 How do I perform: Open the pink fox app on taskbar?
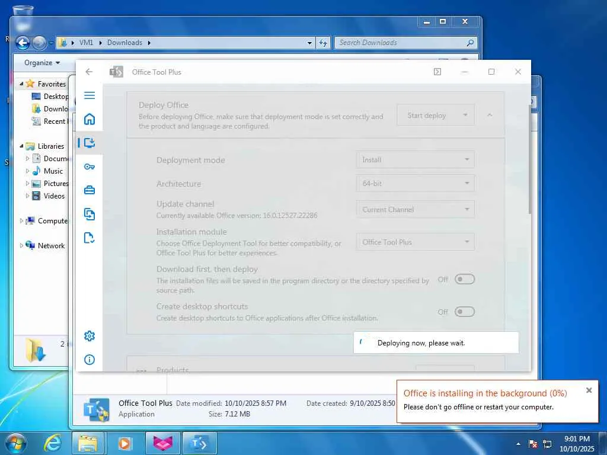point(163,443)
